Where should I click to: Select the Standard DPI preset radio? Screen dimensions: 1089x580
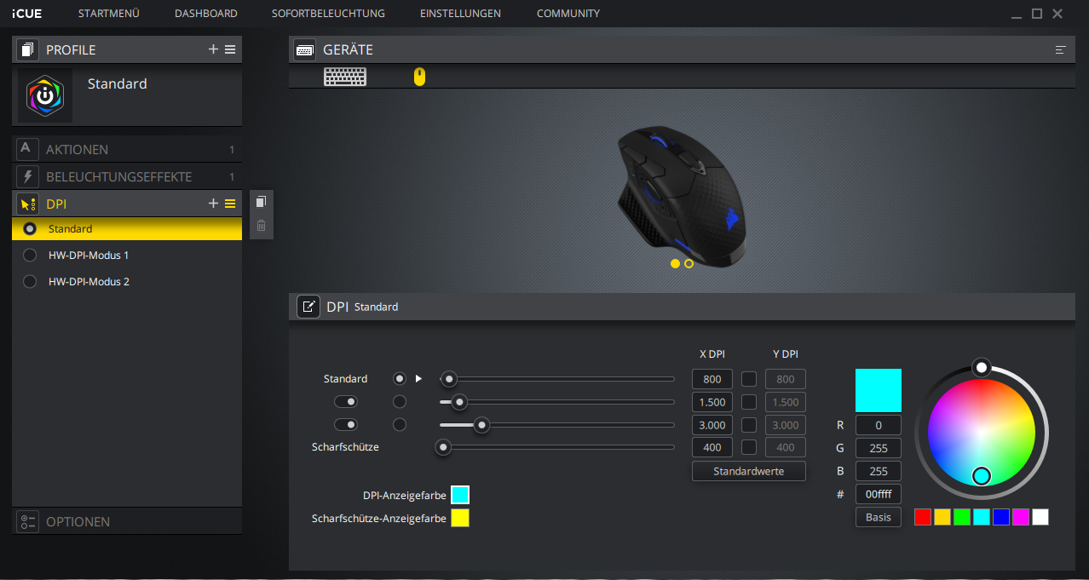(30, 229)
